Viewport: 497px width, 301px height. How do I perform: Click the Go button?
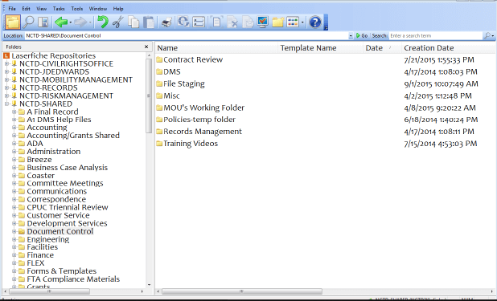pyautogui.click(x=362, y=36)
